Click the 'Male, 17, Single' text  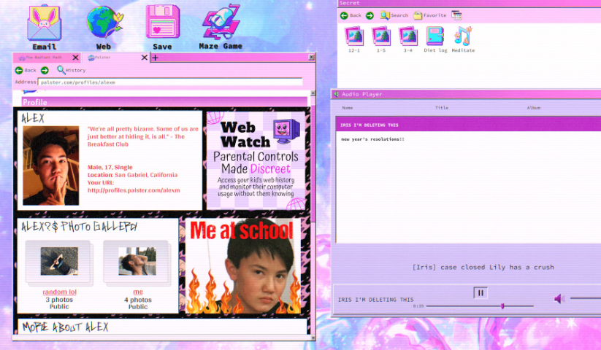[110, 167]
